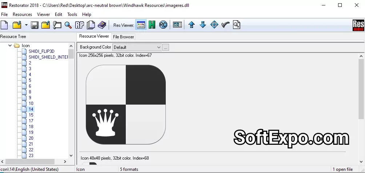
Task: Select SHIDI_FLIP3D in the resource tree
Action: [x=41, y=51]
